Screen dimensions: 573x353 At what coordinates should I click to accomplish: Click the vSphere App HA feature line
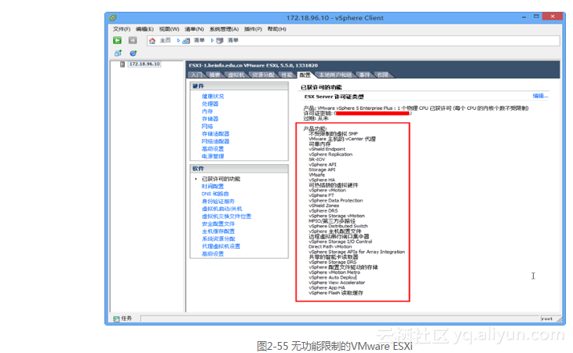327,288
